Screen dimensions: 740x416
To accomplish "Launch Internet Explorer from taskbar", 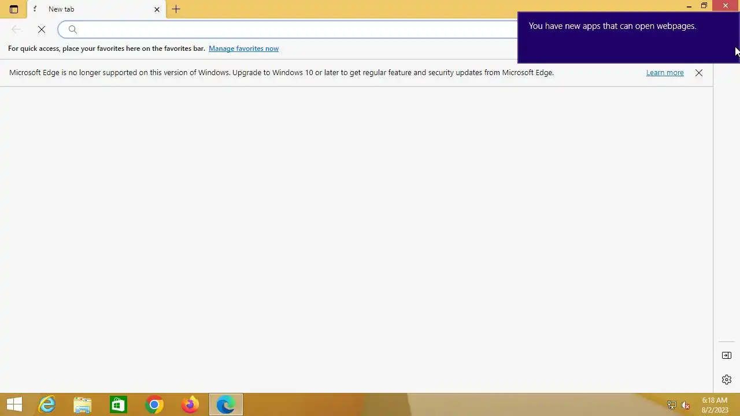I will 47,404.
